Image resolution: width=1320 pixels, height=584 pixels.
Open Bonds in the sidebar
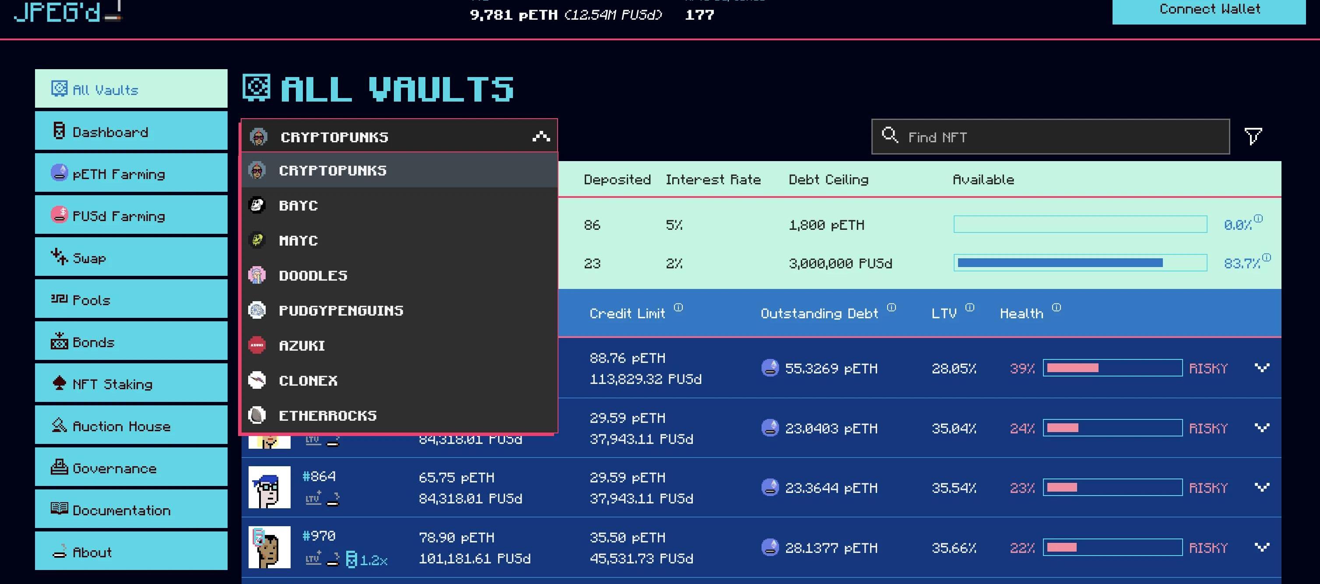[131, 341]
